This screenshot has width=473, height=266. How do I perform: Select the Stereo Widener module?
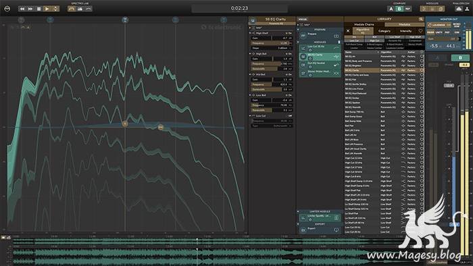(x=320, y=73)
